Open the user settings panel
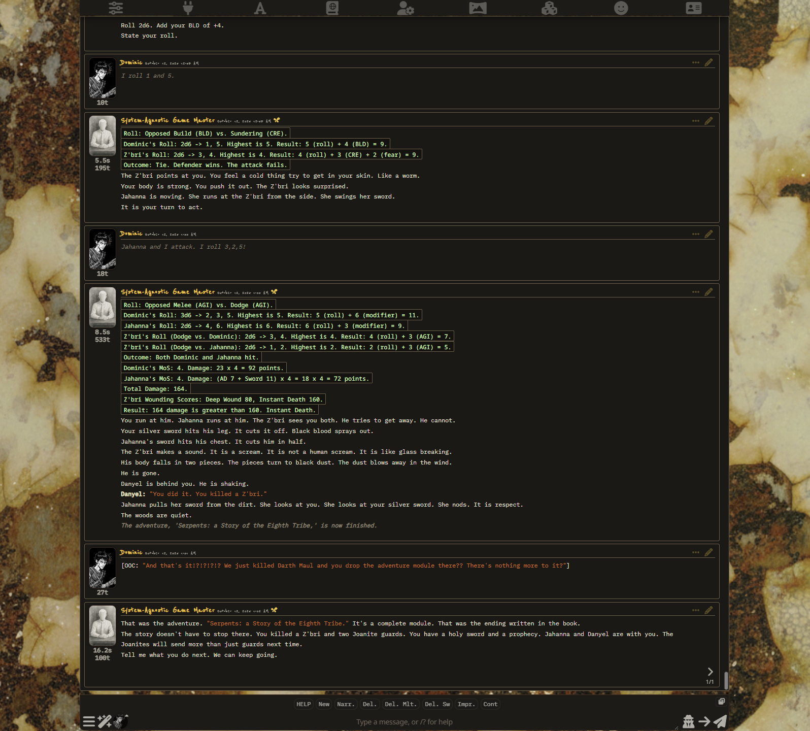 pos(406,8)
